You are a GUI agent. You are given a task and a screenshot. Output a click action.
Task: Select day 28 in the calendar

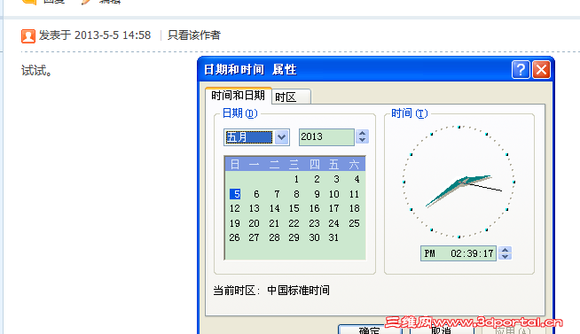(x=274, y=237)
